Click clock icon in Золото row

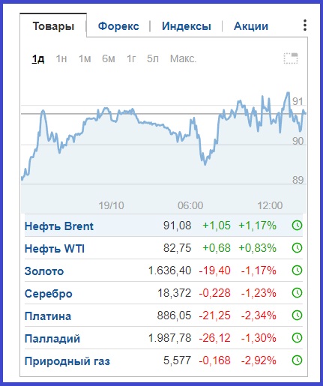click(297, 271)
